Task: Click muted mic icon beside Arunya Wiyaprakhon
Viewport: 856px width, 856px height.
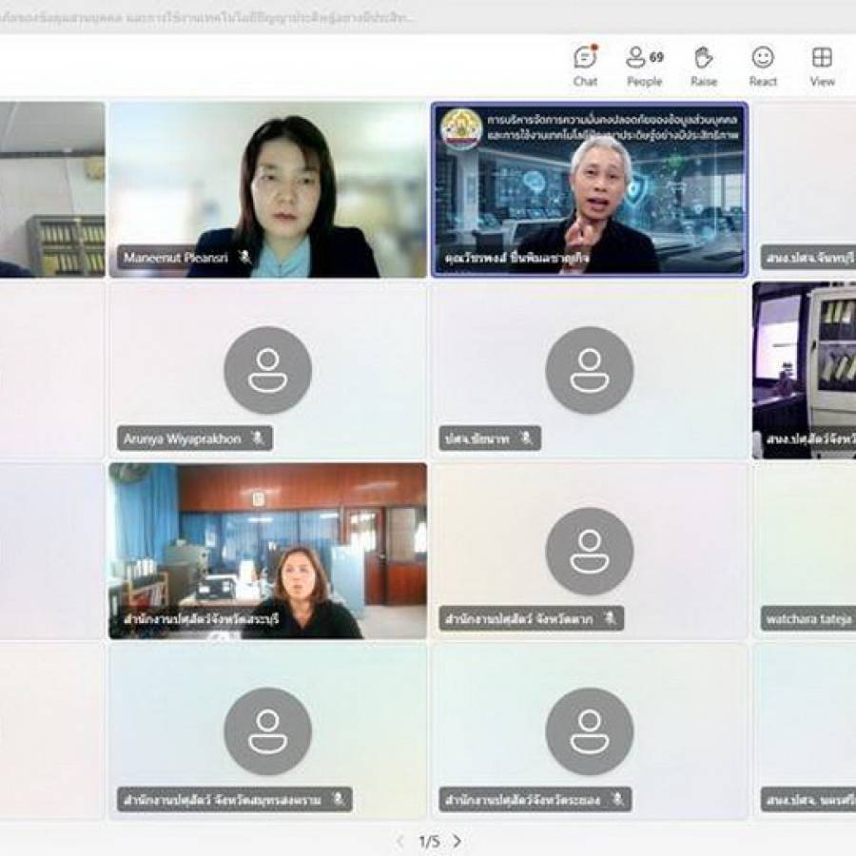Action: click(258, 438)
